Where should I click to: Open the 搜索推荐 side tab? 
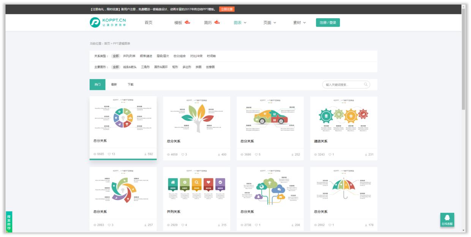[9, 222]
